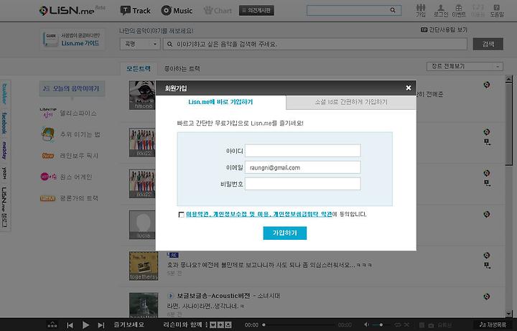Open the 간단사용팁 보기 link
517x331 pixels.
coord(444,29)
